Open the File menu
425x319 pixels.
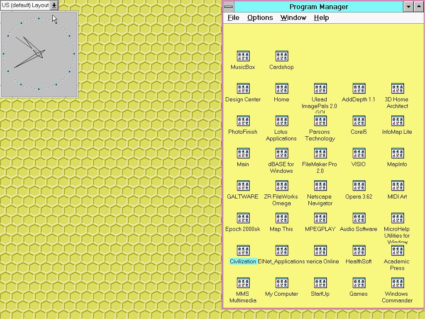click(x=233, y=17)
